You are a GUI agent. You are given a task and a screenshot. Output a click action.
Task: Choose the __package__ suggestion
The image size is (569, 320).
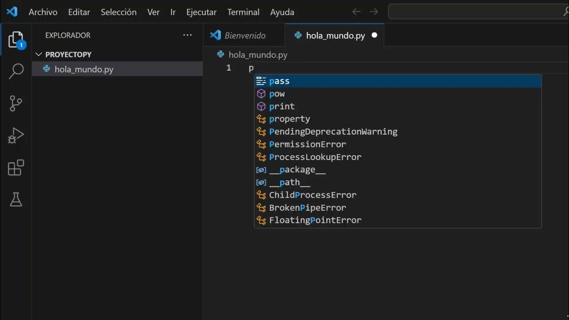coord(397,169)
